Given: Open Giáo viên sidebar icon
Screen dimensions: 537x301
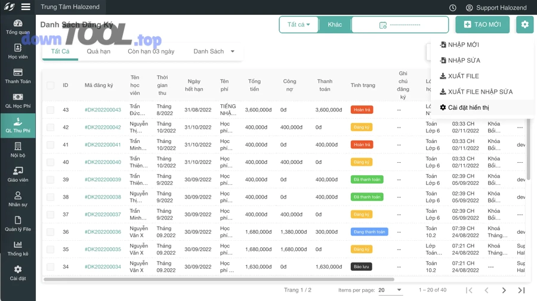Looking at the screenshot, I should 18,175.
